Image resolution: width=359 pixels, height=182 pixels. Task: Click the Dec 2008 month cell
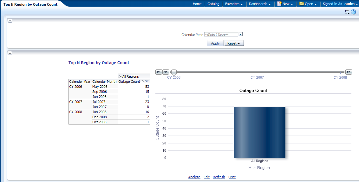(105, 117)
